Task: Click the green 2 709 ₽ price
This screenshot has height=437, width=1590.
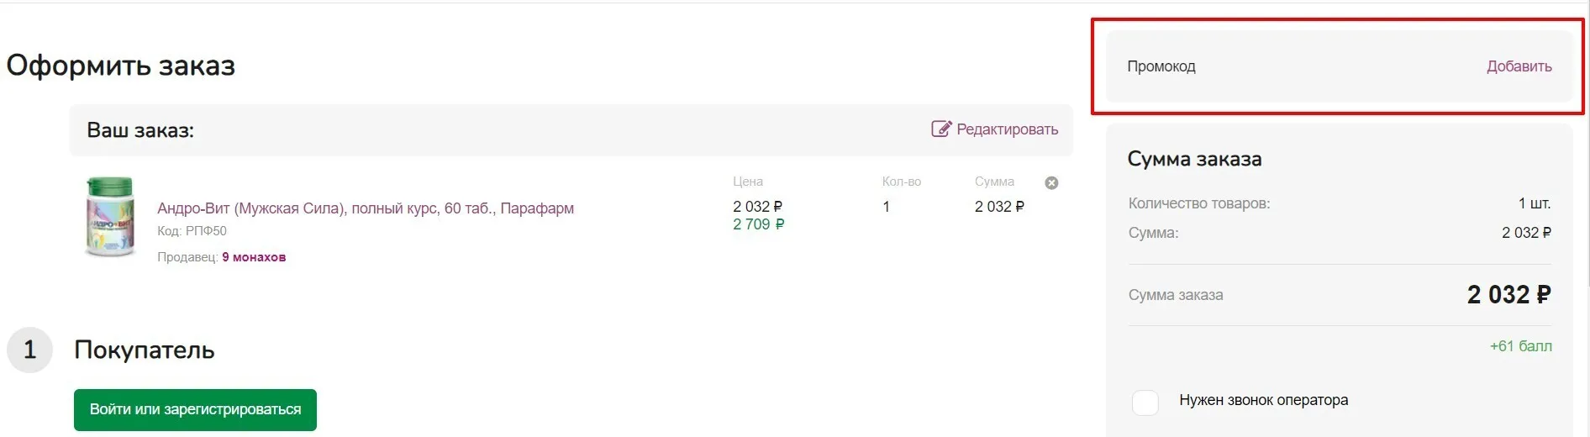Action: tap(758, 224)
